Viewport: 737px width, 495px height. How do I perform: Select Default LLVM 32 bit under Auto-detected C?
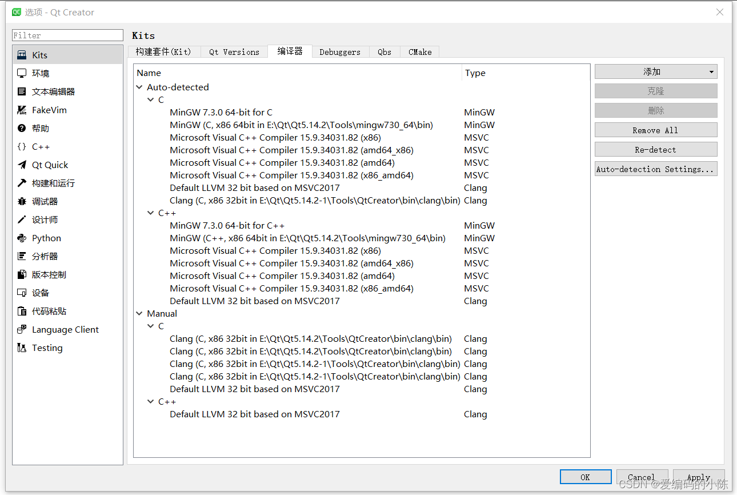[x=362, y=188]
